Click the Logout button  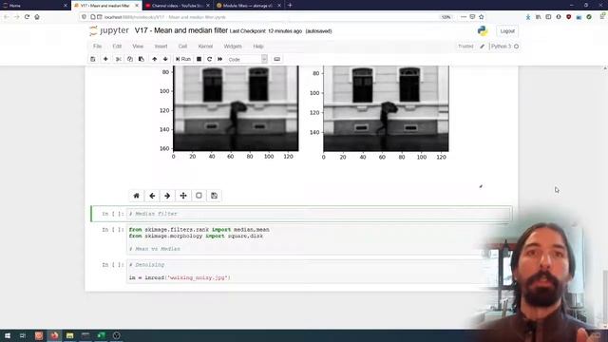507,31
